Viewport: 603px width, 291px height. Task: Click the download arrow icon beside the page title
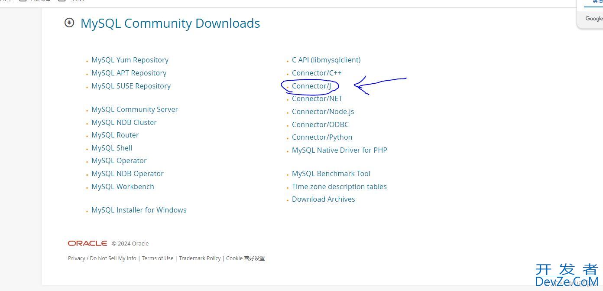[69, 23]
